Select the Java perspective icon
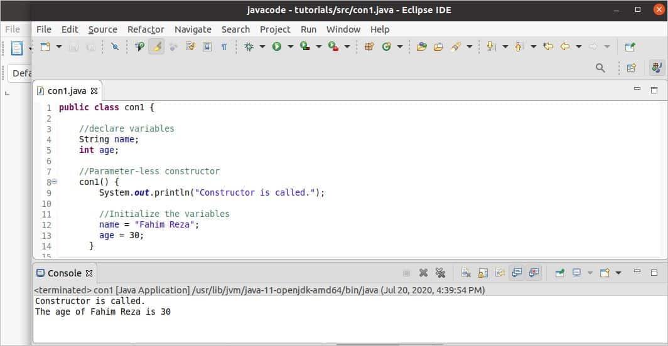668x346 pixels. [657, 68]
